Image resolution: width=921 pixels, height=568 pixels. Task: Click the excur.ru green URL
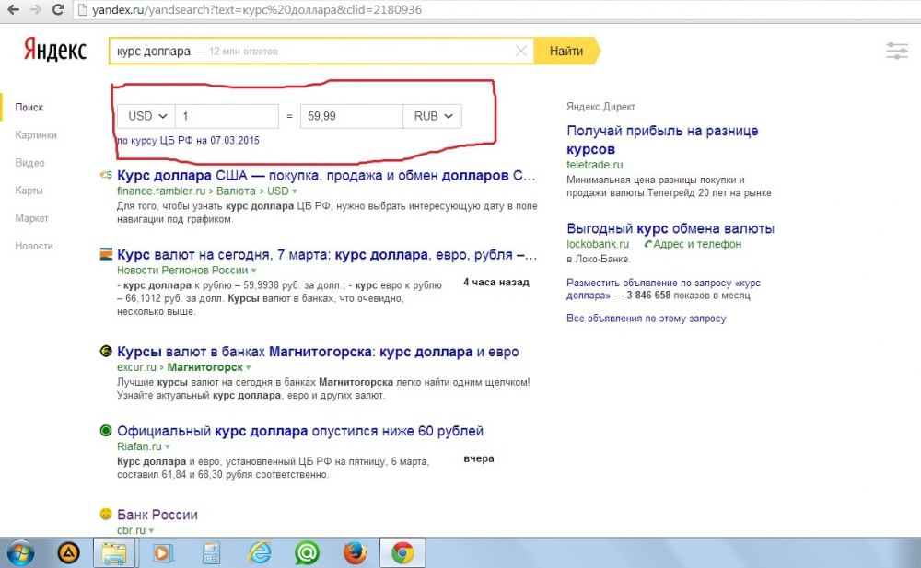pos(136,367)
